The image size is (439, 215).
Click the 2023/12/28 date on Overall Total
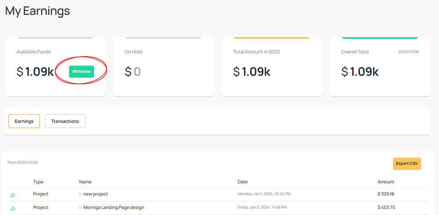(408, 52)
